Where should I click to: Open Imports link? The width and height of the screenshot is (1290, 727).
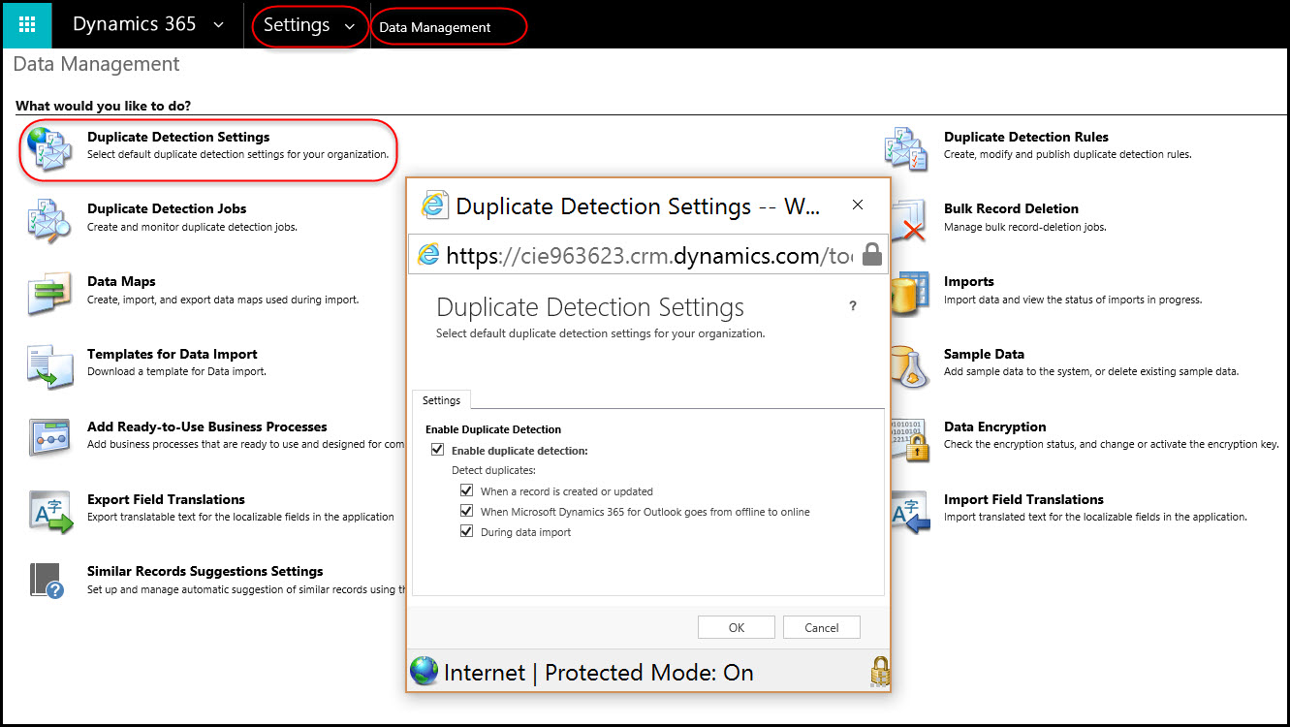click(x=969, y=281)
